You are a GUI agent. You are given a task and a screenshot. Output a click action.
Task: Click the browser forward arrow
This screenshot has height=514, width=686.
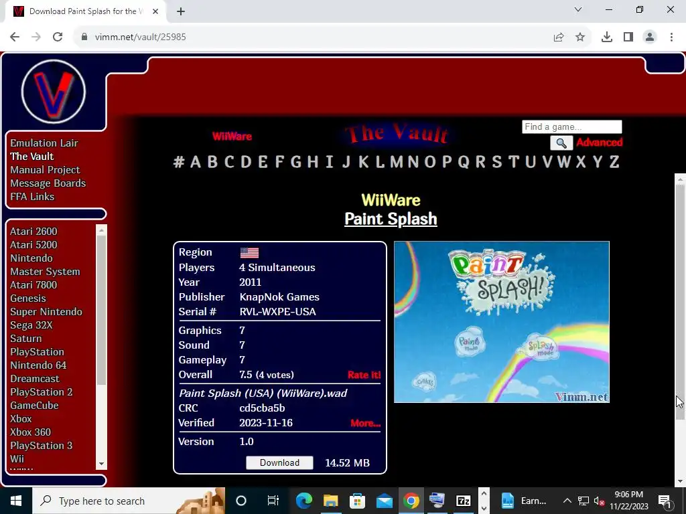36,37
